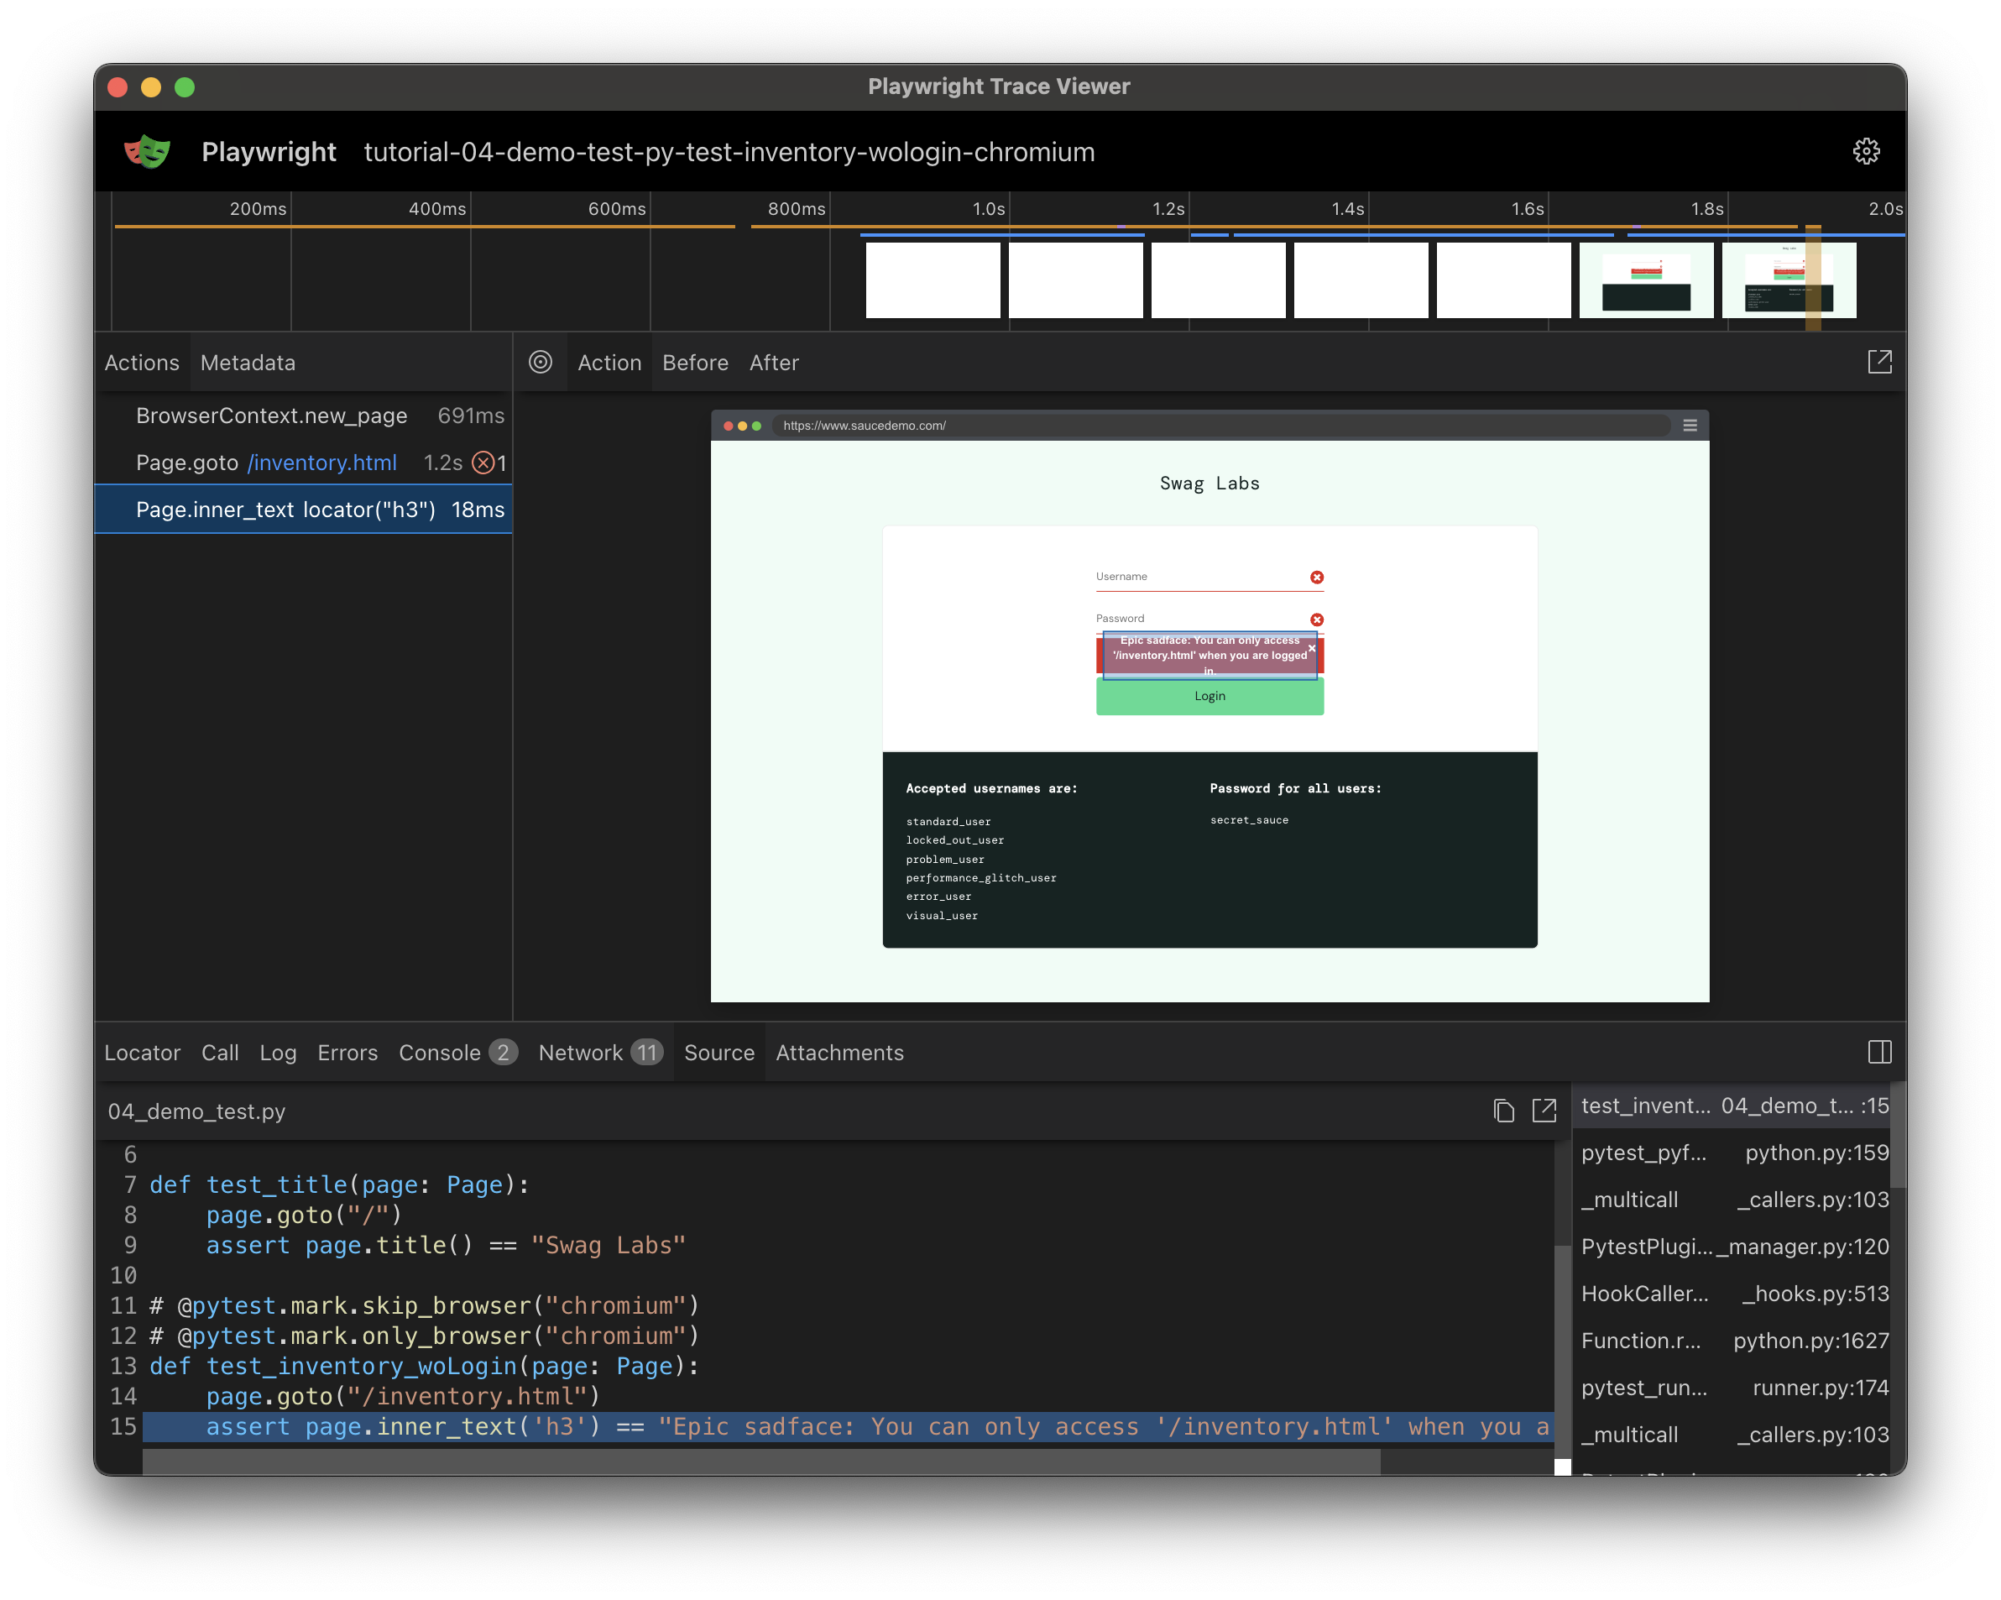
Task: Click the snapshot browser hamburger menu
Action: 1689,425
